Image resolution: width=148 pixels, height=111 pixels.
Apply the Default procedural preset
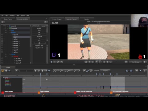point(39,28)
